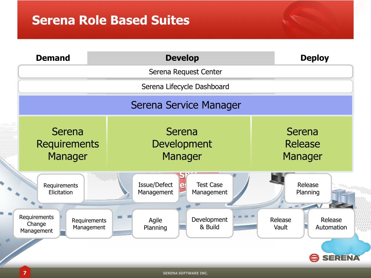Image resolution: width=371 pixels, height=278 pixels.
Task: Open Serena Requirements Manager block
Action: click(x=63, y=143)
